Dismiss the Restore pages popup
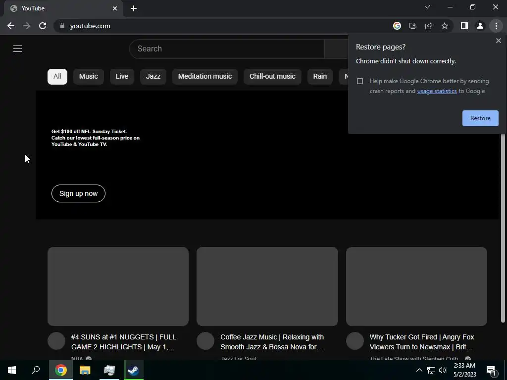 pos(498,41)
